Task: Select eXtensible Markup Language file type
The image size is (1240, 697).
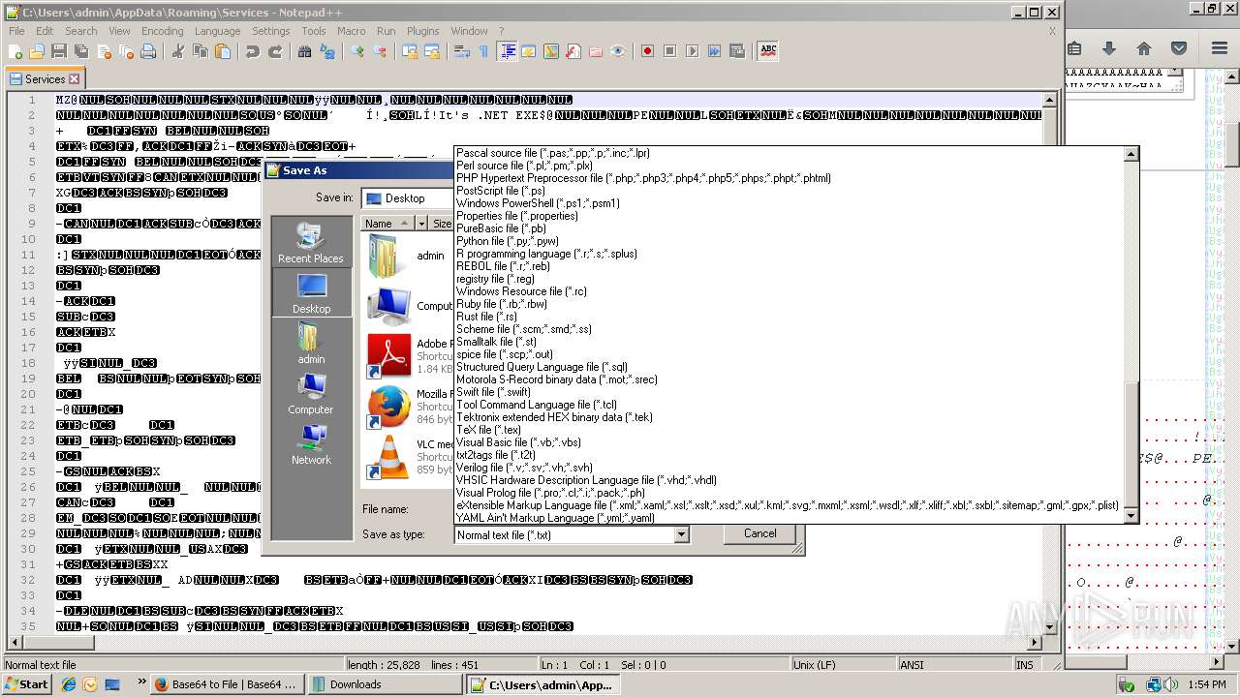Action: point(787,505)
